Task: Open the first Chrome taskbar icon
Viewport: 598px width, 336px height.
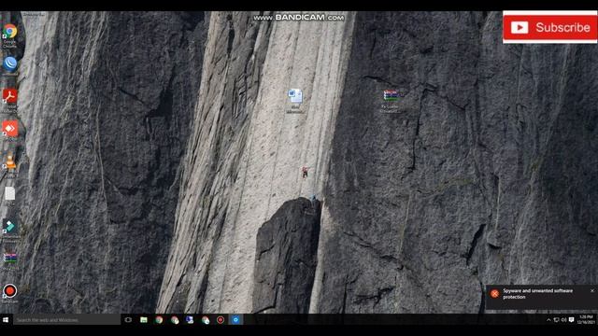Action: point(159,319)
